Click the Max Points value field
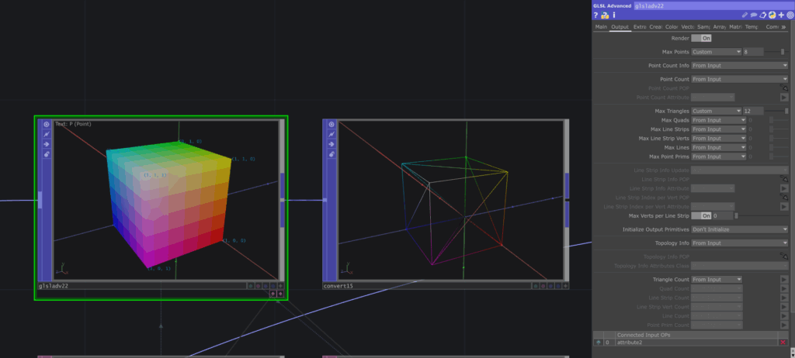Image resolution: width=795 pixels, height=358 pixels. click(752, 52)
